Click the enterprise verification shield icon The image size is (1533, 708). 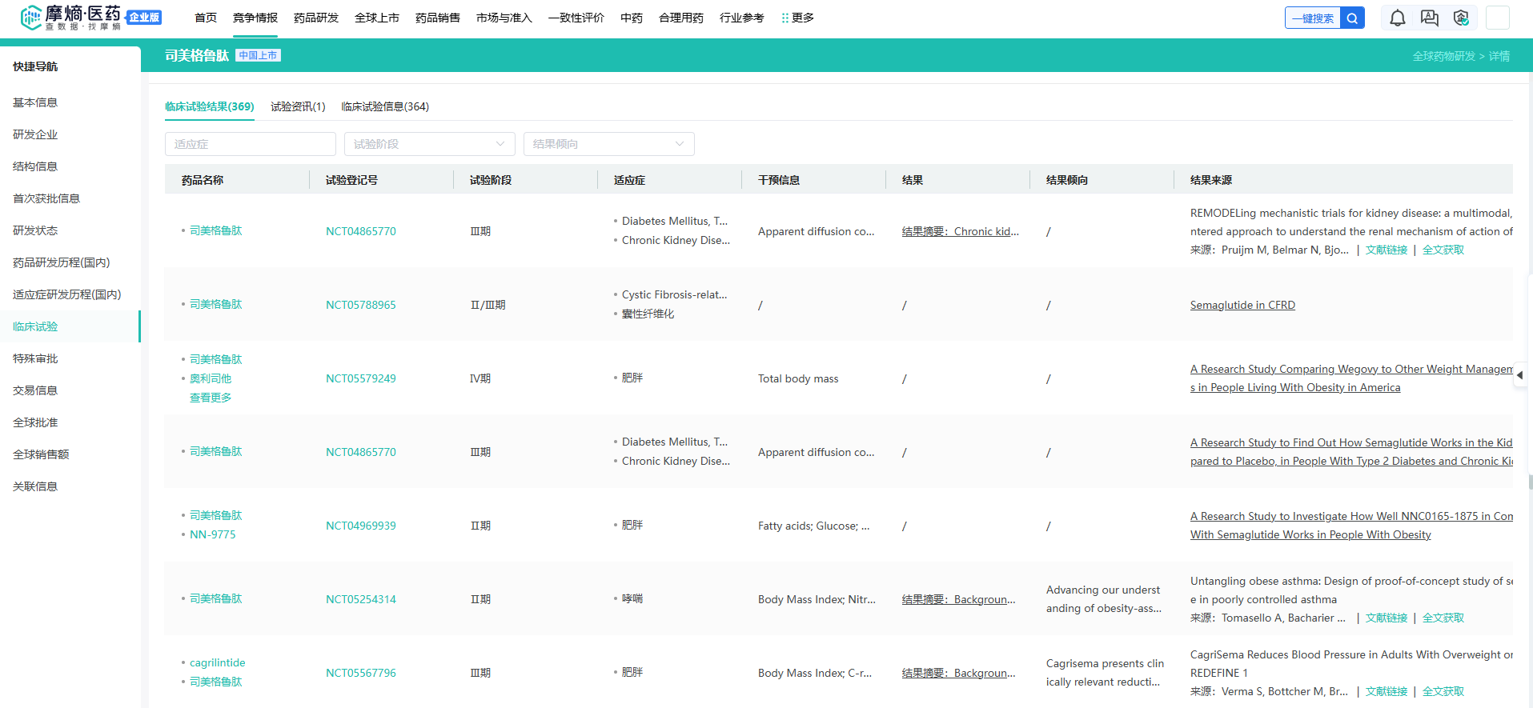click(1461, 18)
